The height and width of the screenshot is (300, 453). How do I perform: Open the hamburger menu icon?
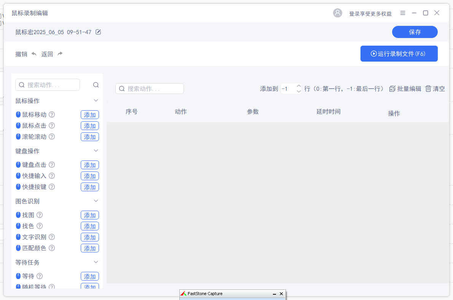click(x=403, y=13)
